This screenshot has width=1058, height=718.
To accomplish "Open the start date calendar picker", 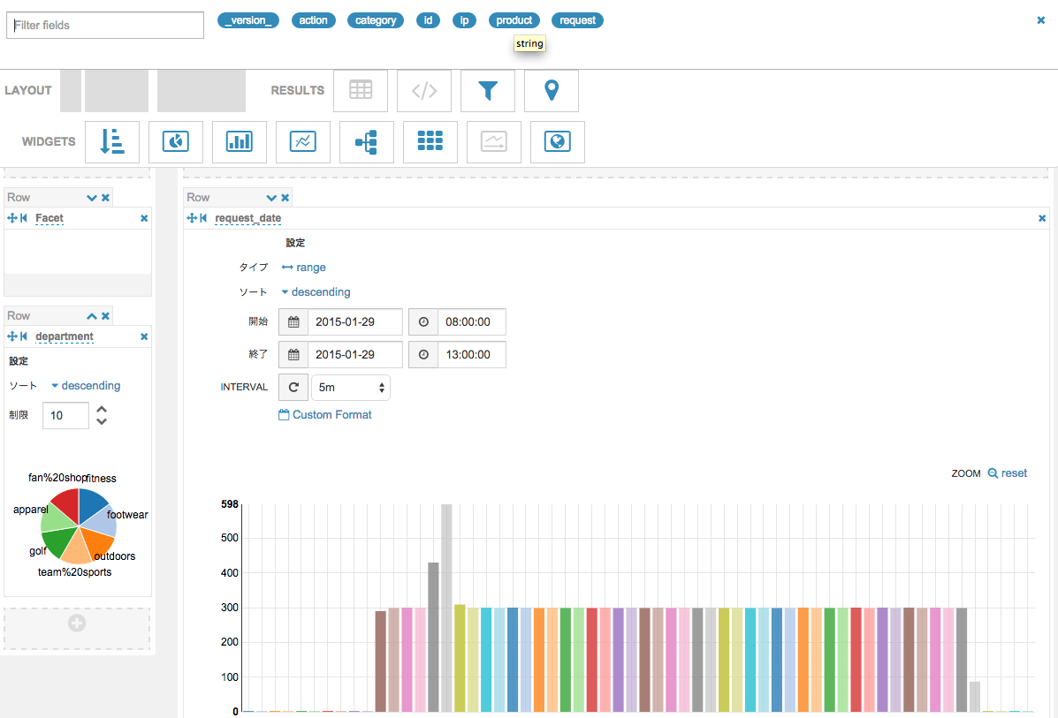I will [x=293, y=322].
